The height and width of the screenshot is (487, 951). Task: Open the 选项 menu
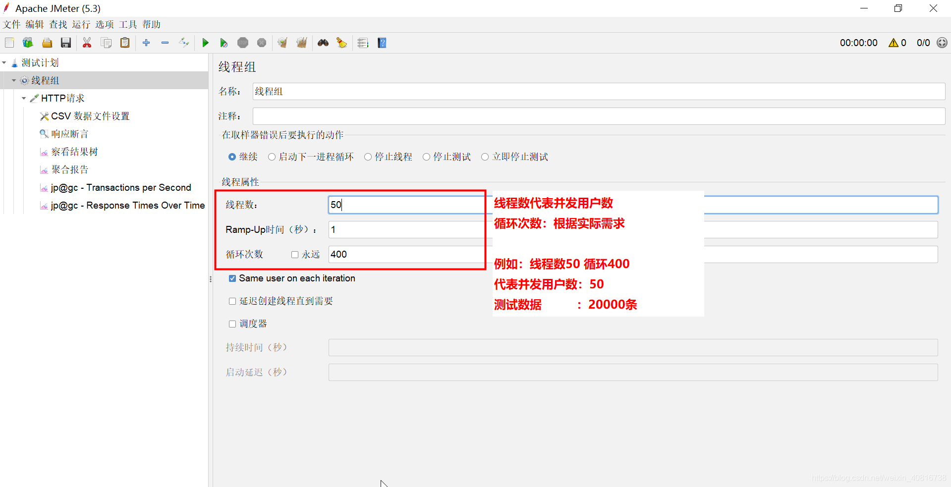coord(105,24)
